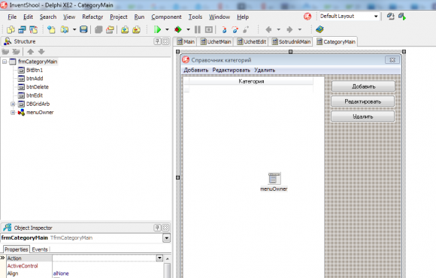Viewport: 436px width, 278px height.
Task: Click the Program Reset icon beside Pause
Action: 209,29
